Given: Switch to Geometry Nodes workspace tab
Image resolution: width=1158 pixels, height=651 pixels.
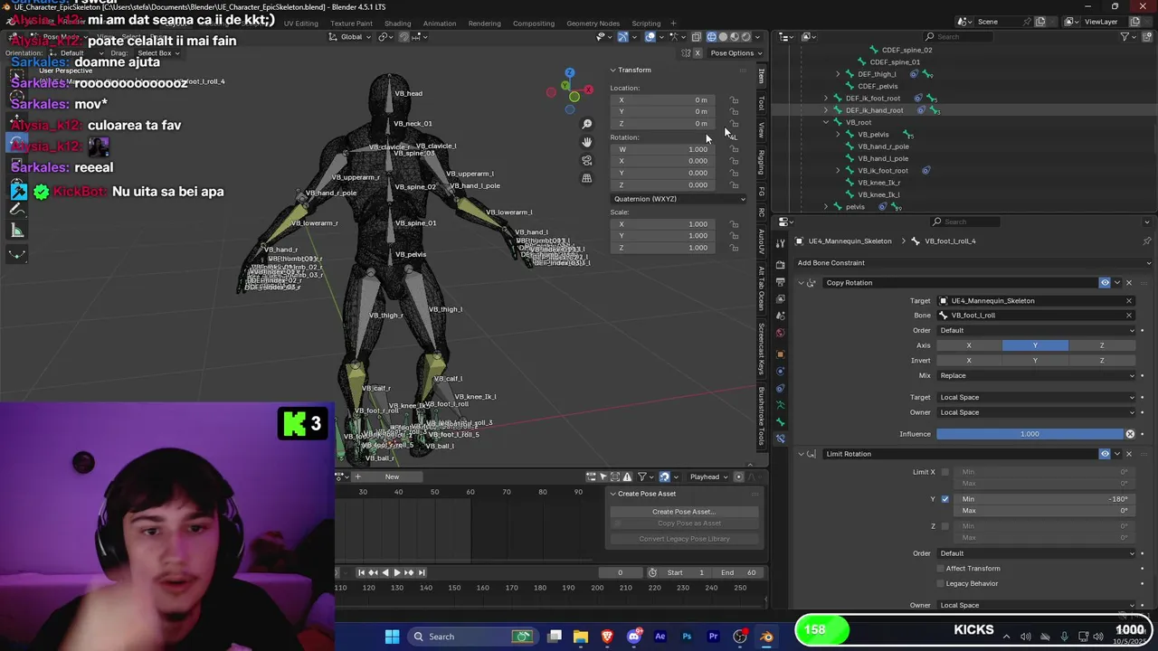Looking at the screenshot, I should (x=593, y=24).
